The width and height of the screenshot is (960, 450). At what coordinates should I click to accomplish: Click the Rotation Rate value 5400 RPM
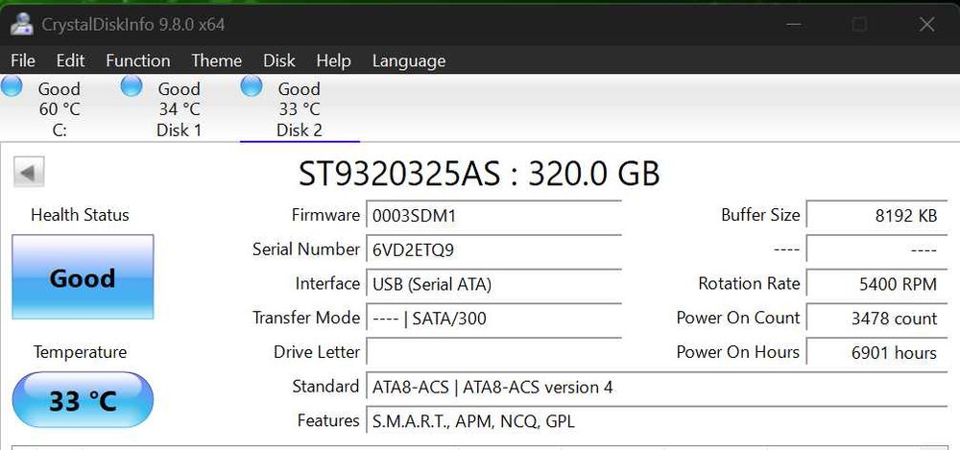(x=876, y=285)
